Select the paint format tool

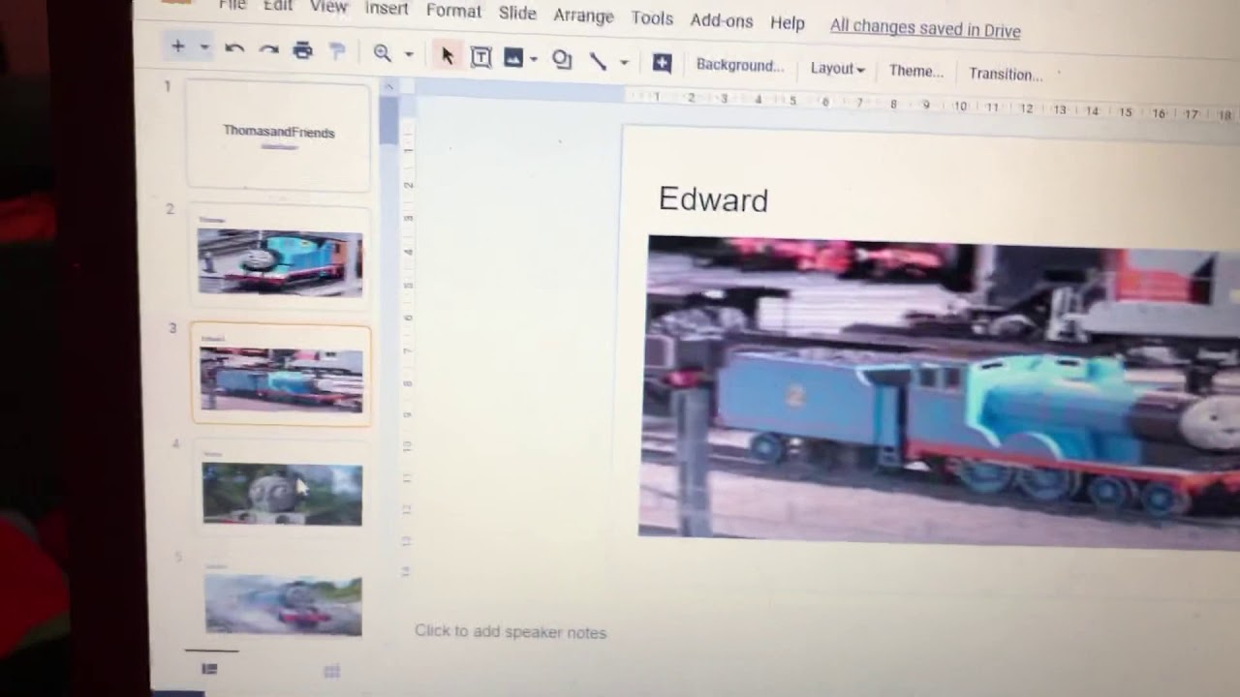point(337,51)
